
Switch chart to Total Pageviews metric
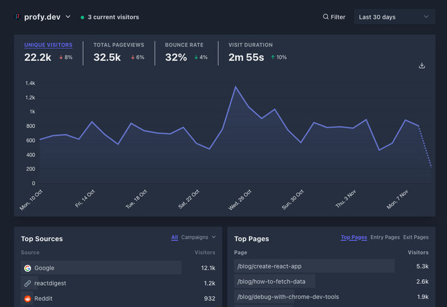(119, 45)
